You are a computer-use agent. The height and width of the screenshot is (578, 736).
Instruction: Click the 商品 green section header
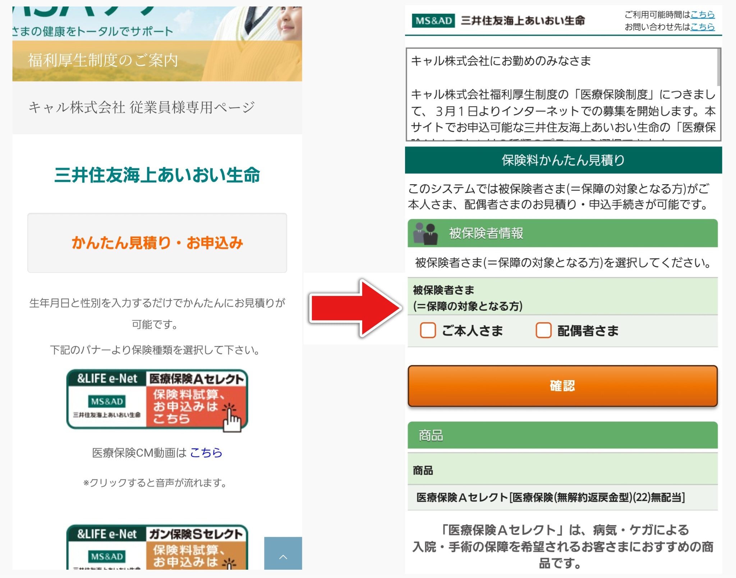point(562,436)
